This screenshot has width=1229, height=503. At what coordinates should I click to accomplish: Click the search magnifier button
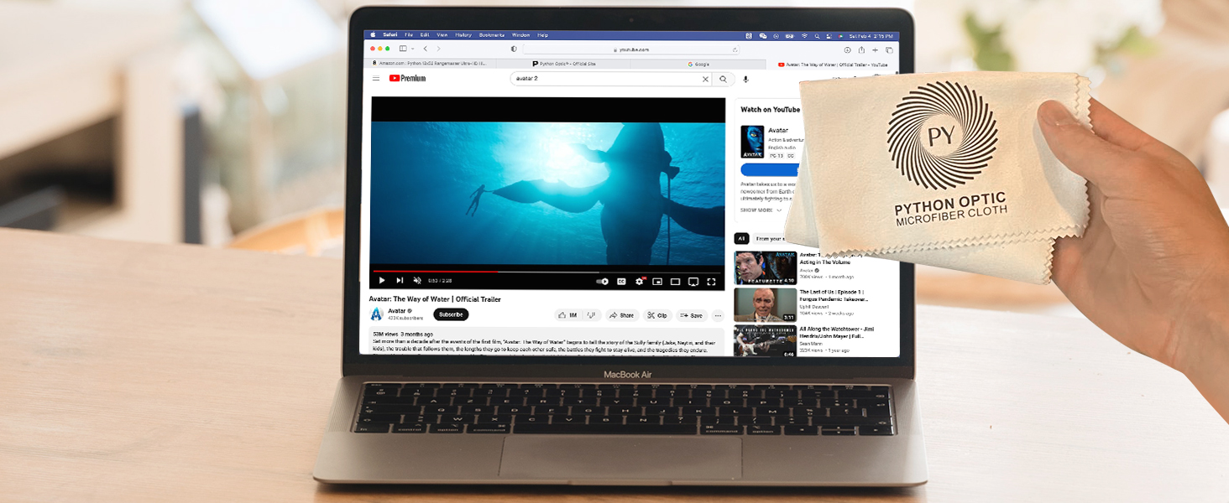coord(723,79)
